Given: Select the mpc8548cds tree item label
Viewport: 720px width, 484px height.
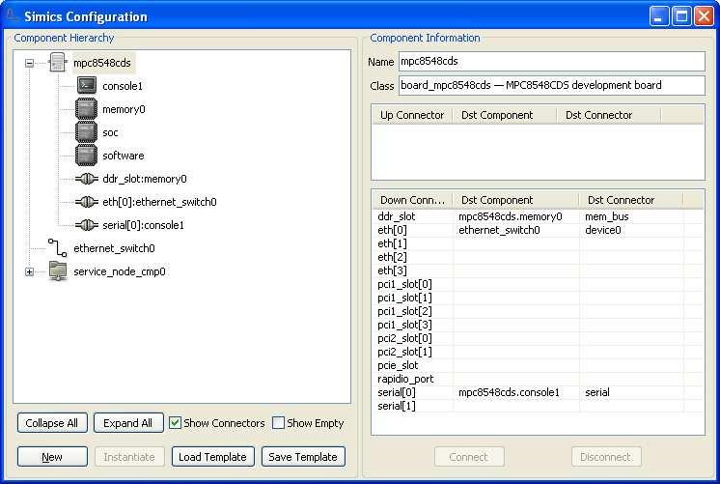Looking at the screenshot, I should 102,63.
